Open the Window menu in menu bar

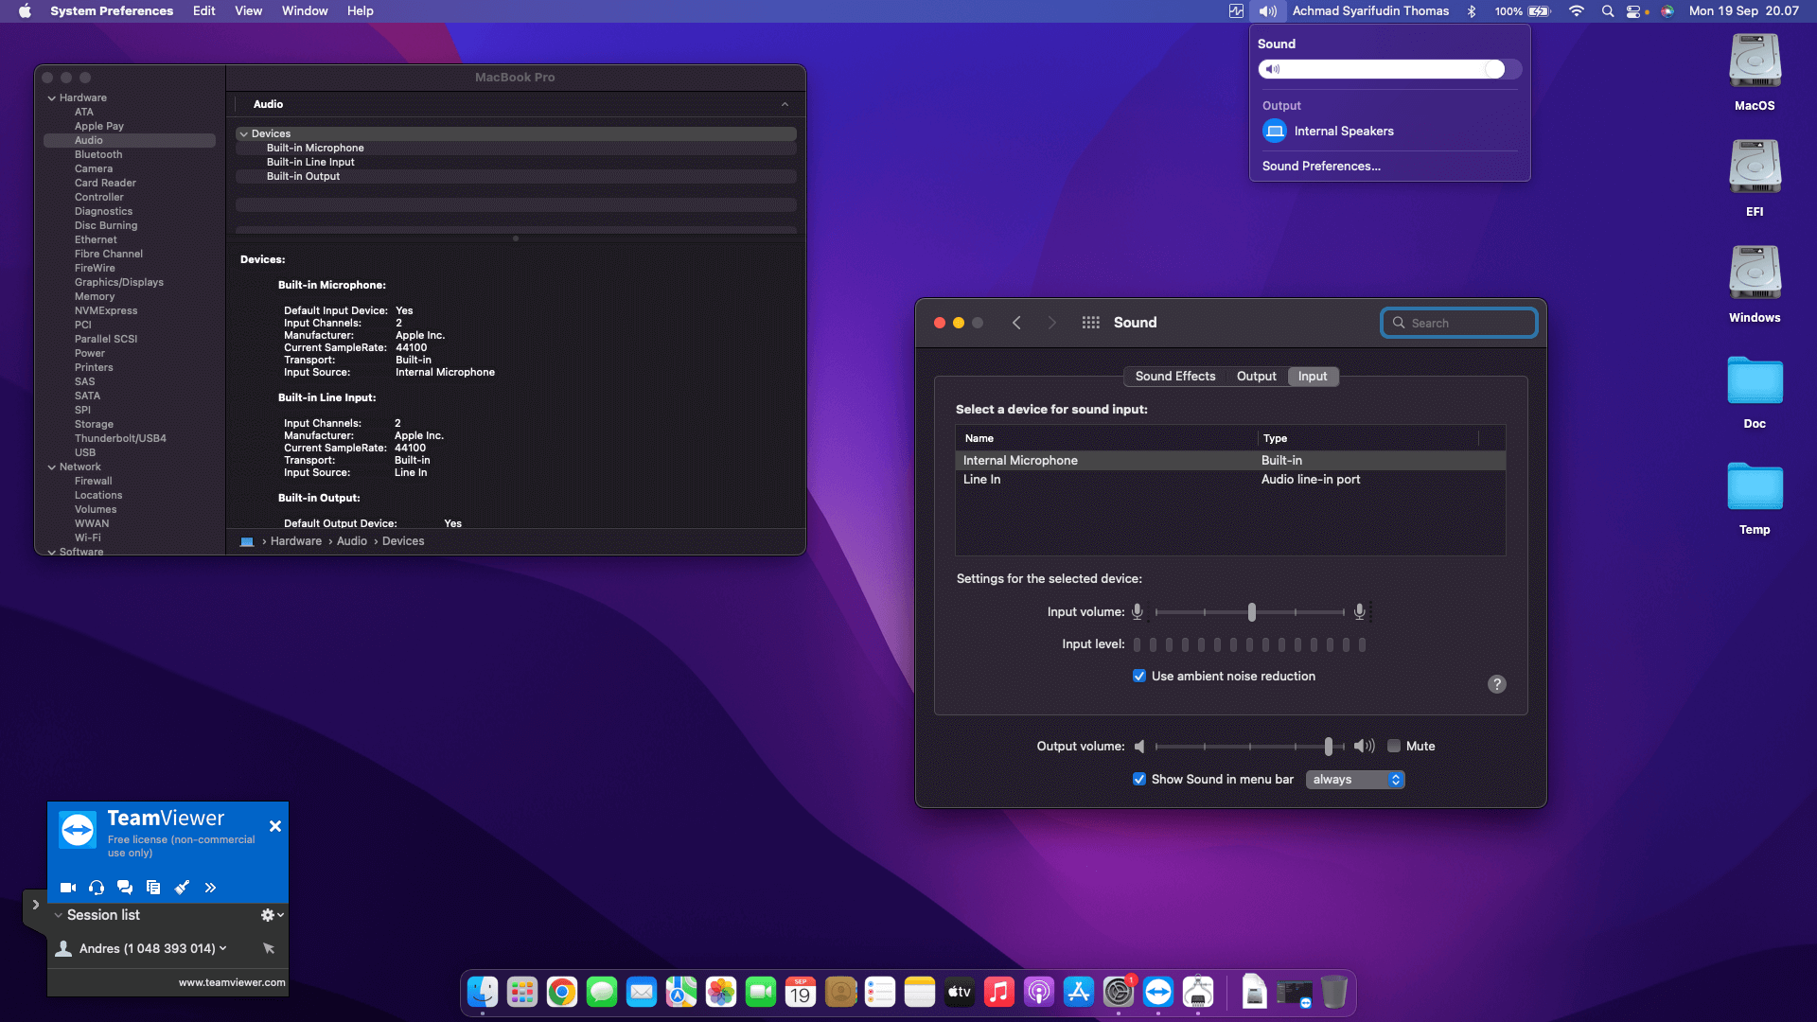(x=304, y=10)
